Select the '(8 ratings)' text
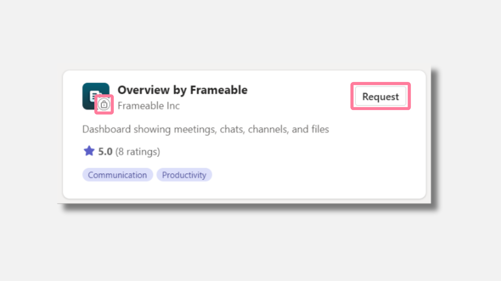The height and width of the screenshot is (281, 501). [x=138, y=151]
